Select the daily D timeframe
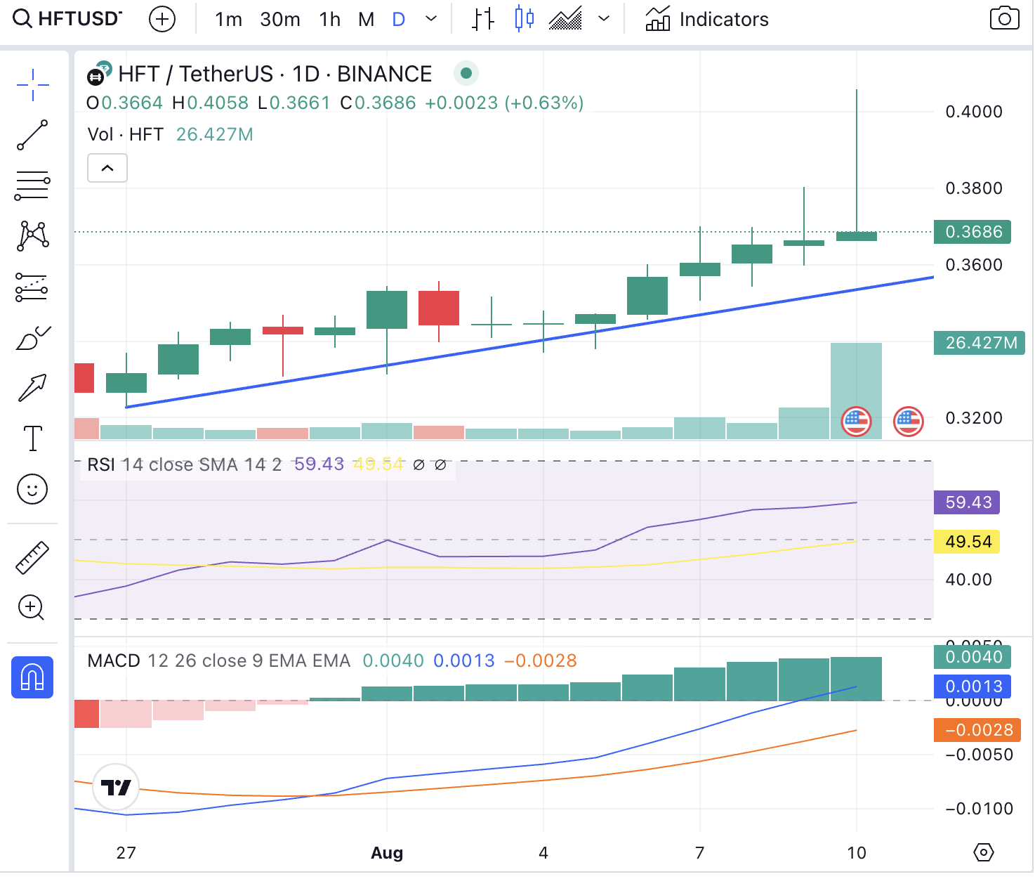Image resolution: width=1035 pixels, height=879 pixels. tap(398, 19)
